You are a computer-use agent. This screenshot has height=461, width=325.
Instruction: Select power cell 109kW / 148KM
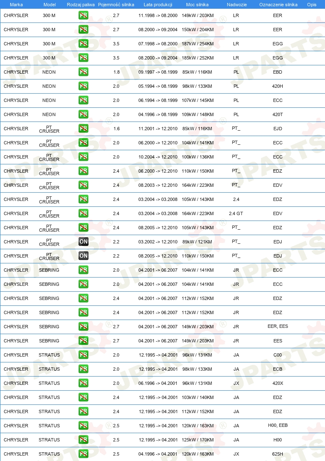click(x=197, y=114)
